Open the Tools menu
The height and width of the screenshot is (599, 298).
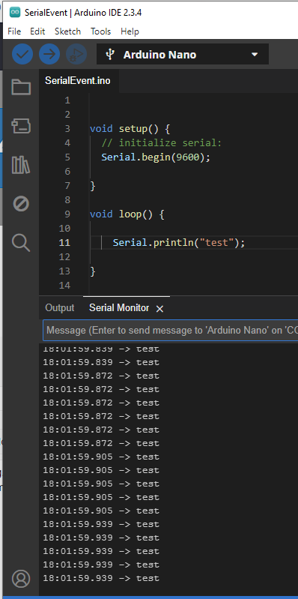coord(101,31)
